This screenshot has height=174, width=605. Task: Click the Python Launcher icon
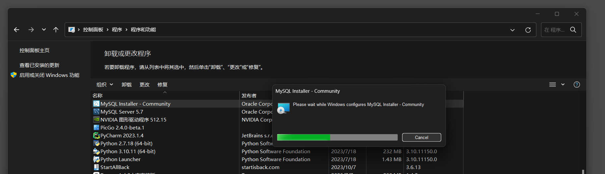click(96, 159)
